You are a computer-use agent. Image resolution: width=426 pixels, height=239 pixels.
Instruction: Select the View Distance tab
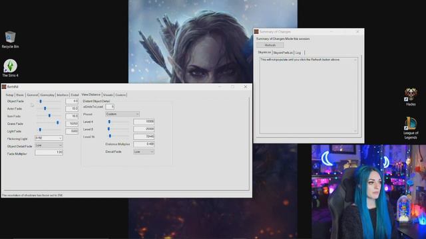point(91,94)
